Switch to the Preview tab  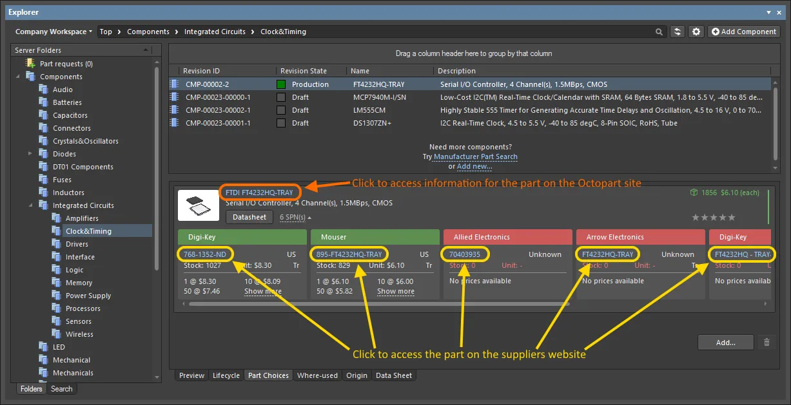[191, 375]
